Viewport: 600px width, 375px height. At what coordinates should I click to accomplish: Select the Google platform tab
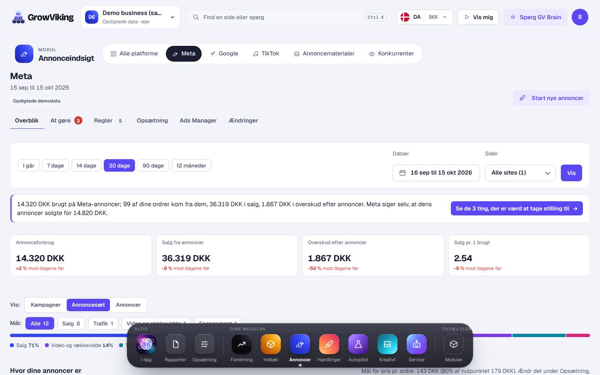pos(224,54)
